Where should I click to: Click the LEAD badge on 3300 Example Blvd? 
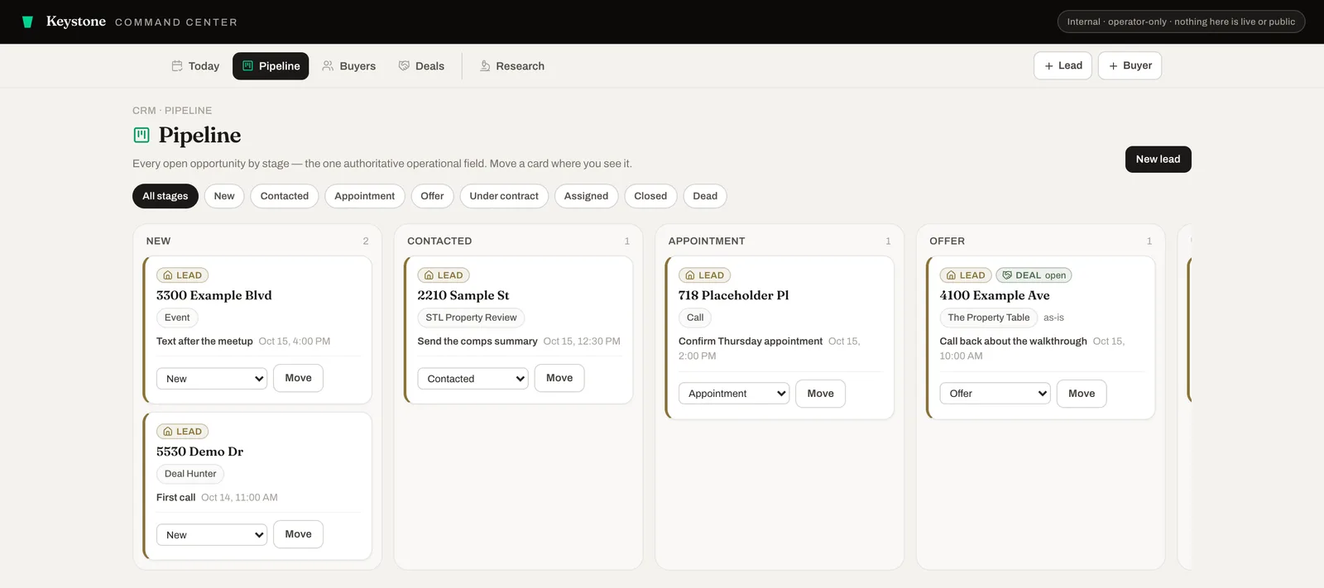[182, 275]
